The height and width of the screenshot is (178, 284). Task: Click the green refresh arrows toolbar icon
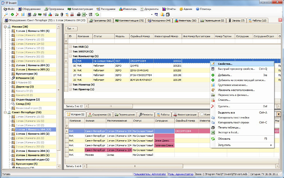[x=97, y=15]
